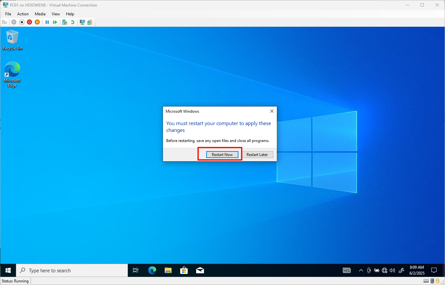Image resolution: width=445 pixels, height=285 pixels.
Task: Click the battery power tray icon
Action: tap(377, 270)
